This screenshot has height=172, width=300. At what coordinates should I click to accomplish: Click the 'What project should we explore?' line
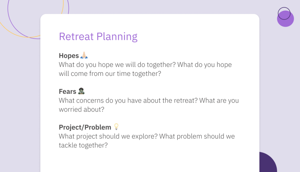(x=147, y=136)
